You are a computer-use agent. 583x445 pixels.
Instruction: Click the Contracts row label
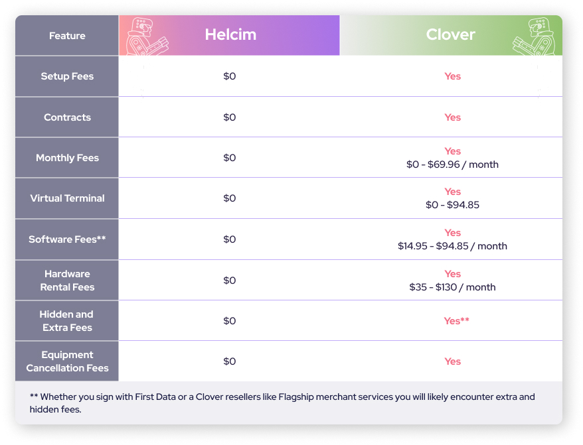pyautogui.click(x=67, y=117)
